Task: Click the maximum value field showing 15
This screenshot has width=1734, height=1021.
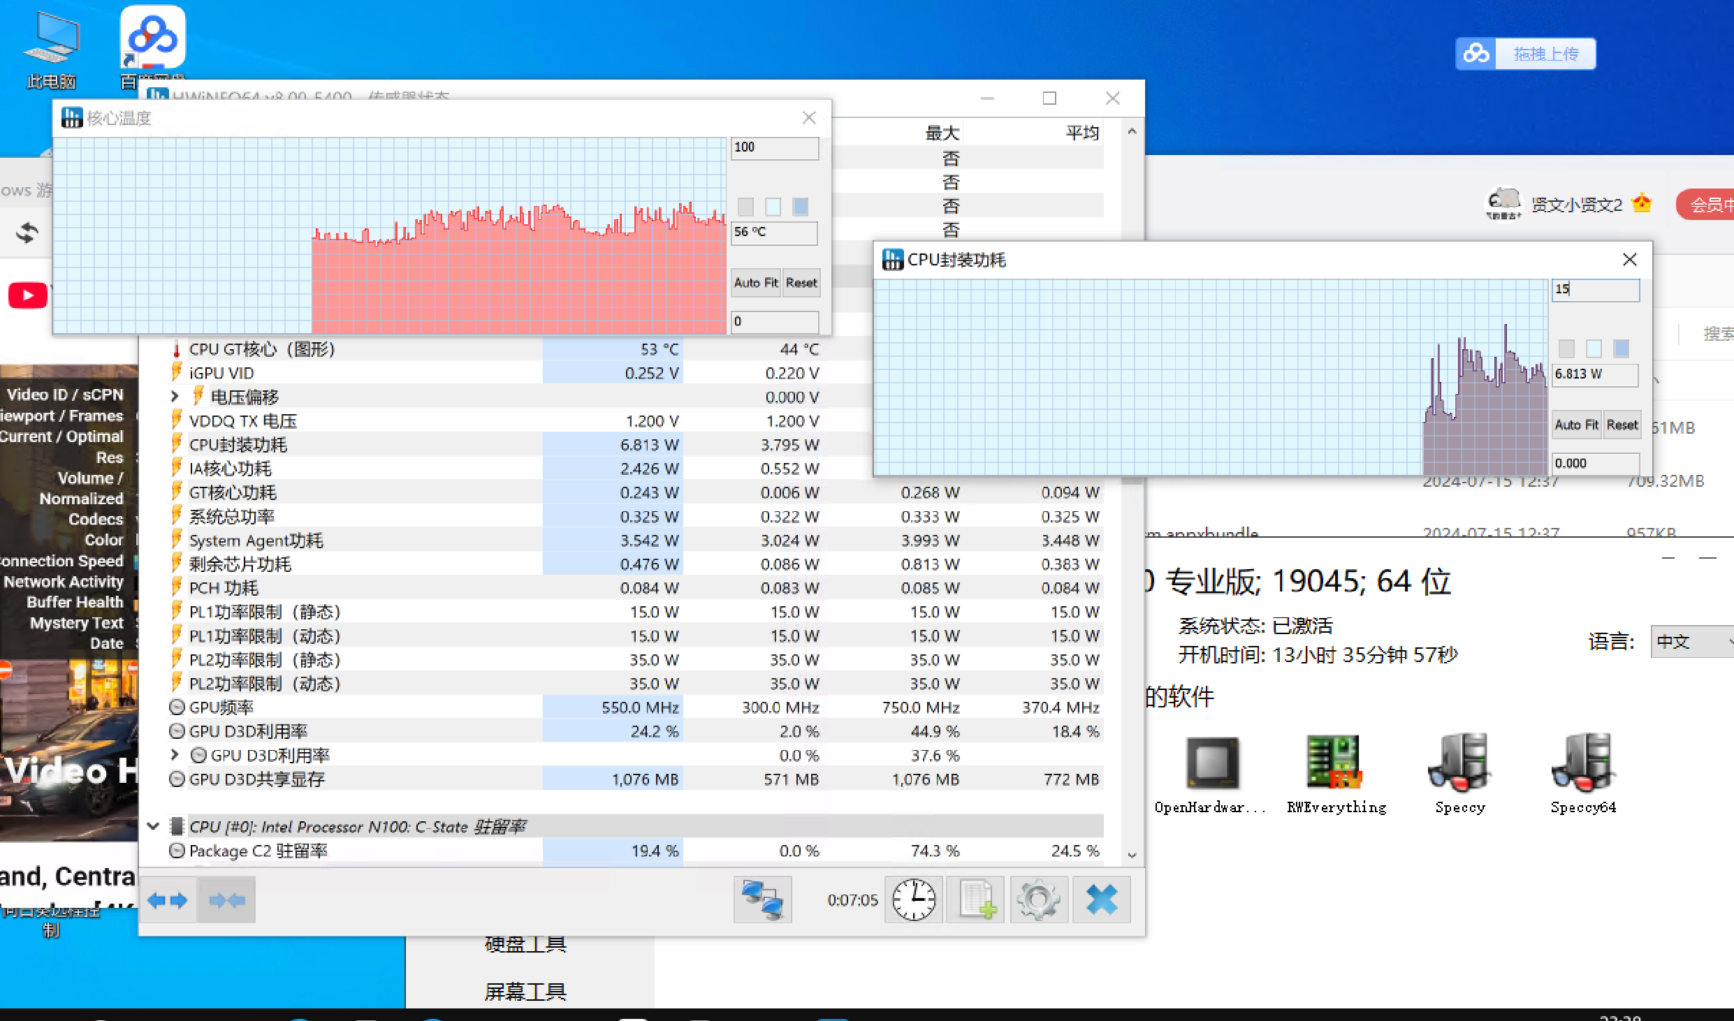Action: [1595, 289]
